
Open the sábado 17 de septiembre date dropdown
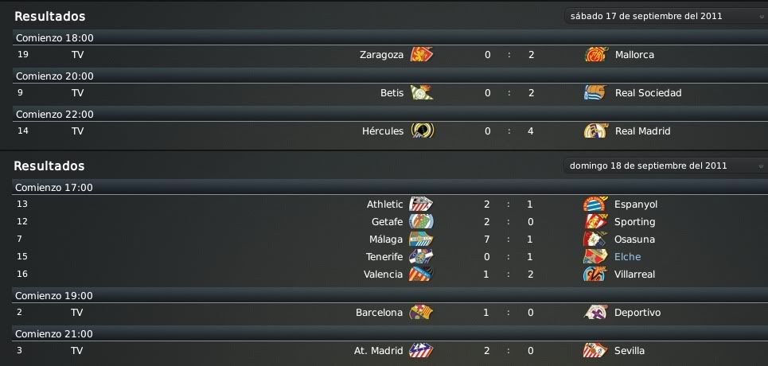(x=665, y=16)
